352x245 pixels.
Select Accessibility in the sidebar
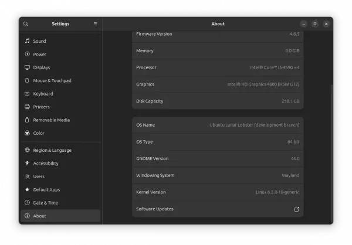60,164
